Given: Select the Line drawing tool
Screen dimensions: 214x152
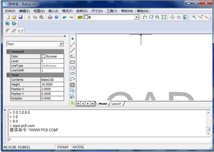Looking at the screenshot, I should (x=73, y=44).
